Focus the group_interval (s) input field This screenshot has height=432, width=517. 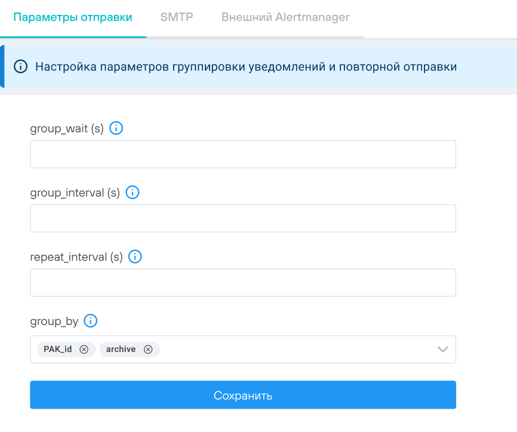coord(243,218)
